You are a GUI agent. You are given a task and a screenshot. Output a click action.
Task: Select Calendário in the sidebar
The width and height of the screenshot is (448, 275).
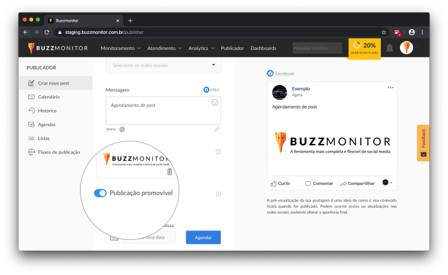coord(49,97)
